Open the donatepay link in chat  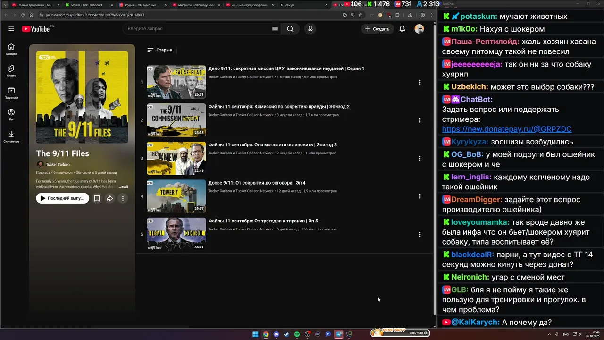pos(507,129)
